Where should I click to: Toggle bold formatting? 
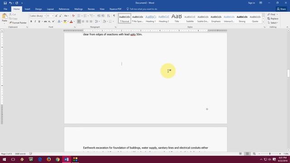coord(31,22)
